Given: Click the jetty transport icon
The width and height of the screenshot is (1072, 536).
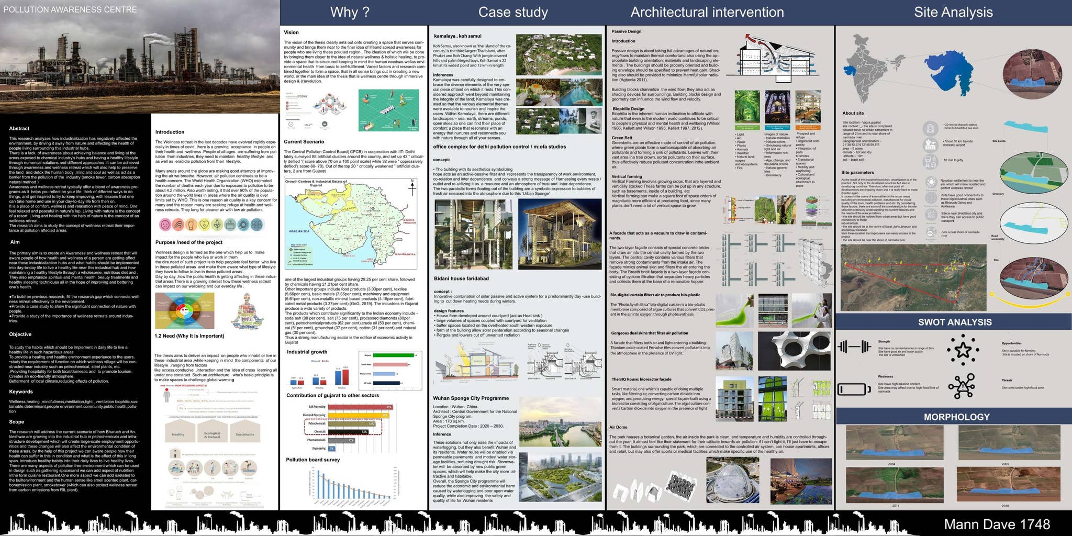Looking at the screenshot, I should pyautogui.click(x=930, y=161).
